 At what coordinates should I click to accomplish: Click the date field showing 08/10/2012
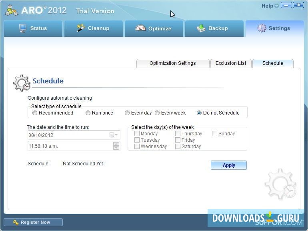74,135
